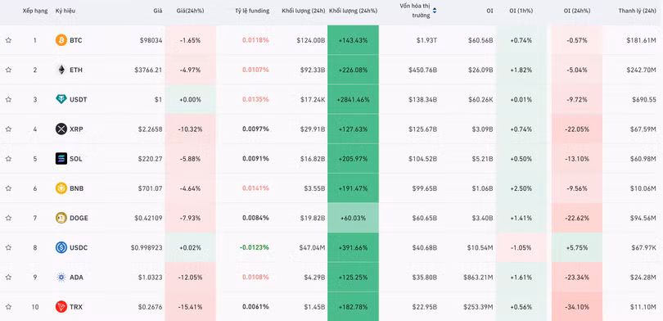Click the BNB coin logo

click(x=61, y=188)
